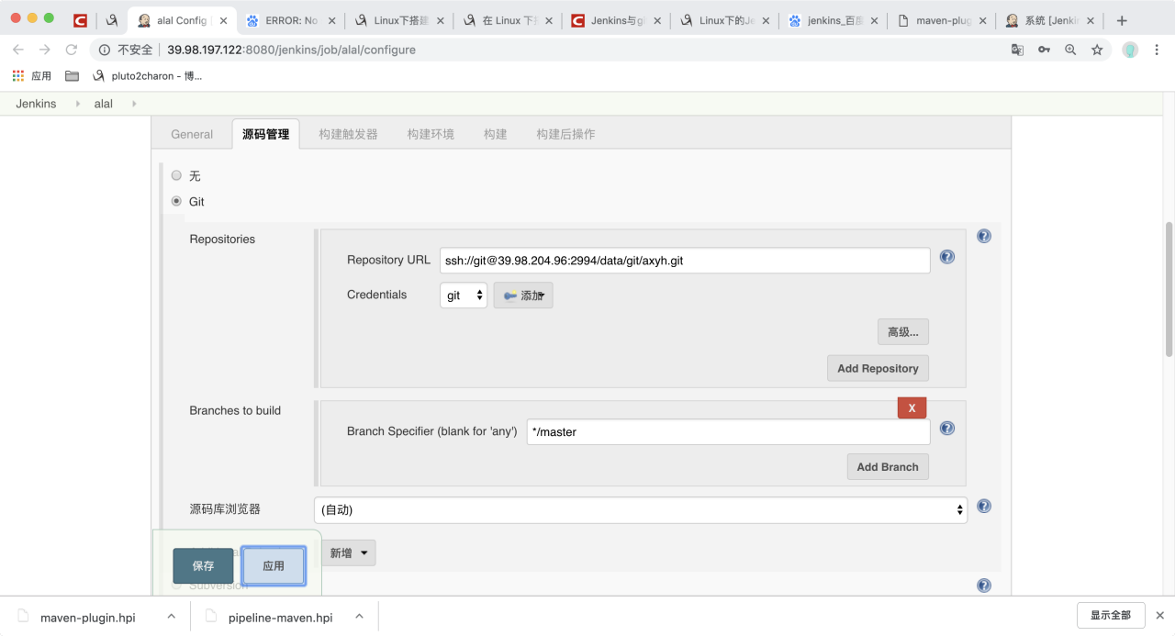Close downloads bar with X
This screenshot has width=1175, height=636.
coord(1160,616)
